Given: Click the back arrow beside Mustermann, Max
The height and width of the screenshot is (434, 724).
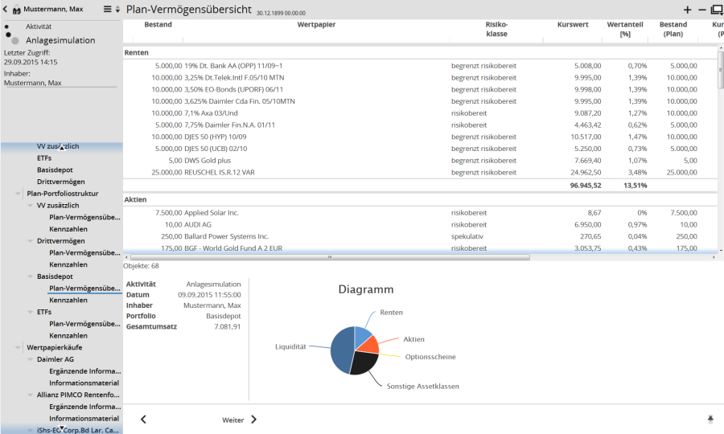Looking at the screenshot, I should (x=5, y=10).
